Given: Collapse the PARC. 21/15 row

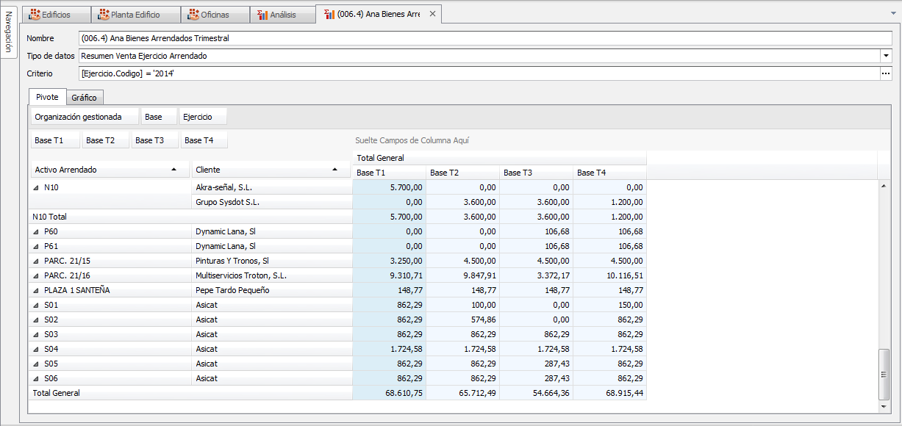Looking at the screenshot, I should (36, 261).
